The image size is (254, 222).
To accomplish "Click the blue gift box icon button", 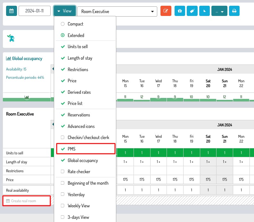I will tap(180, 11).
